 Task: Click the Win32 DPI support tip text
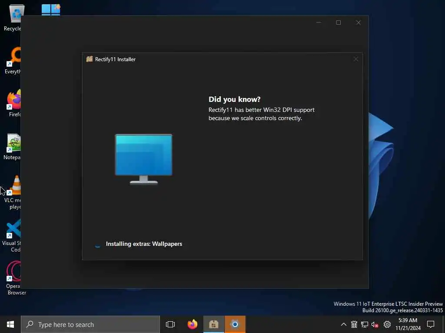261,114
